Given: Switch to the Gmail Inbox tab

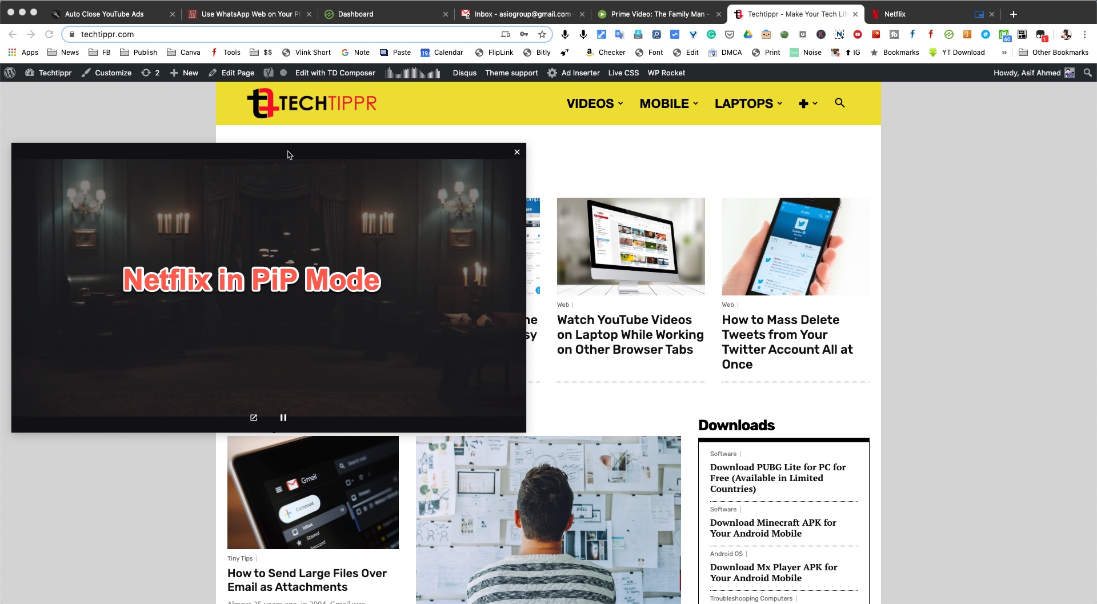Looking at the screenshot, I should [522, 14].
